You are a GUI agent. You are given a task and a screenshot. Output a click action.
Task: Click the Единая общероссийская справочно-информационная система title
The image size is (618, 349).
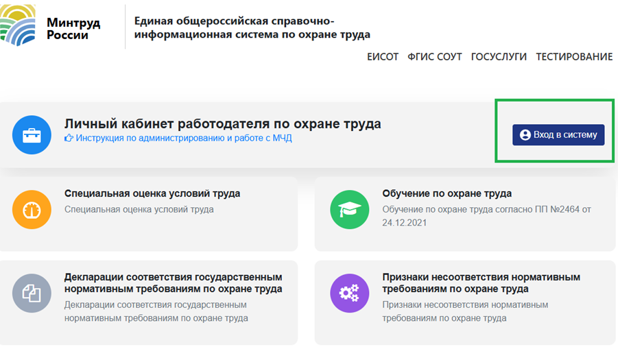tap(252, 27)
